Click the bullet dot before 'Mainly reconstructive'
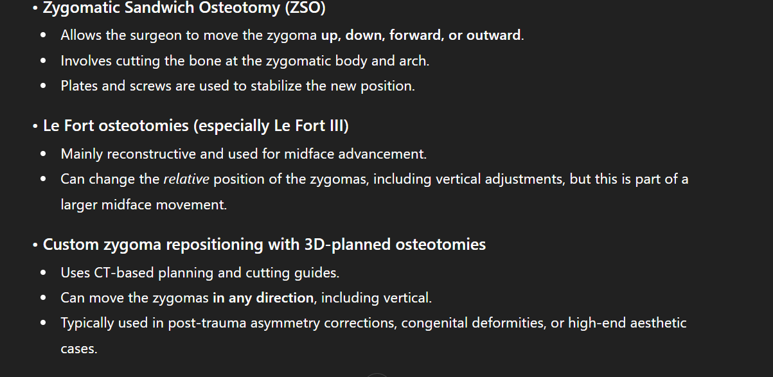Screen dimensions: 773x377 point(43,155)
